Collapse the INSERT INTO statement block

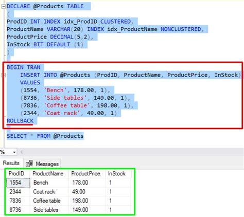point(4,75)
